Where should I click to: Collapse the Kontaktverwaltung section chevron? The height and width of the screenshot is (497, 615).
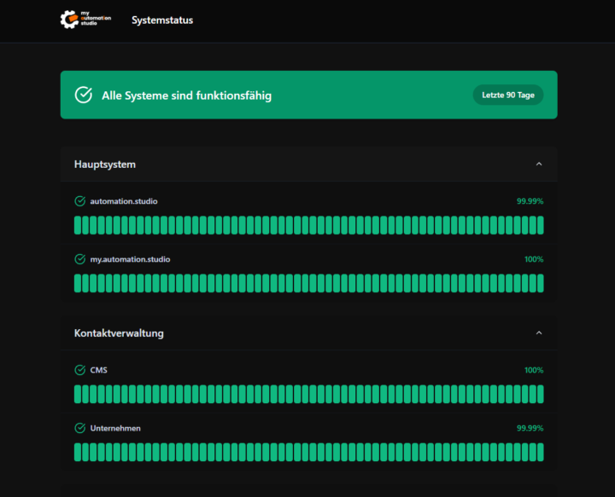tap(539, 333)
